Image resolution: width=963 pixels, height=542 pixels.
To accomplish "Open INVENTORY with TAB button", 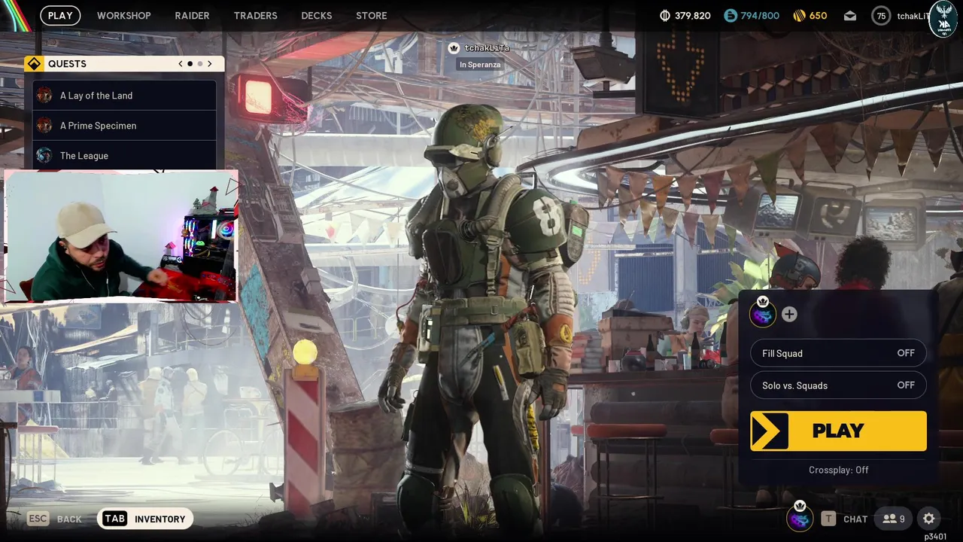I will [145, 519].
